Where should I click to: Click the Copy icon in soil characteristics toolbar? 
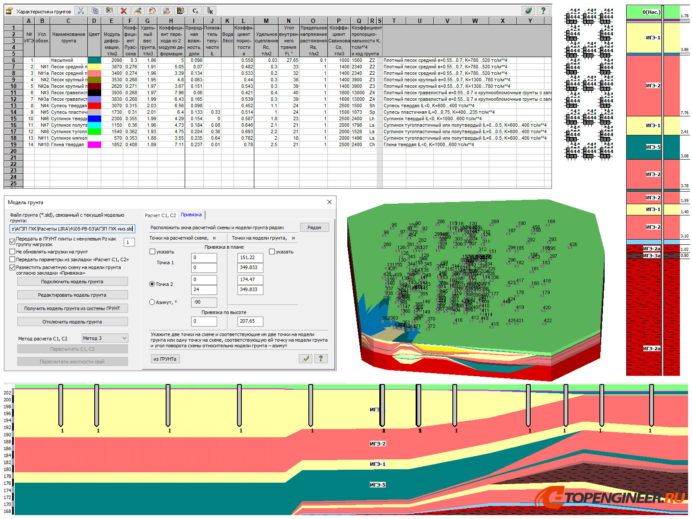point(95,11)
